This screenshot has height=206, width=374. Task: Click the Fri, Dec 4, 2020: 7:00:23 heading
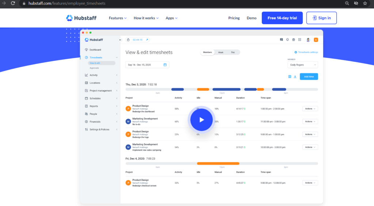click(x=140, y=159)
